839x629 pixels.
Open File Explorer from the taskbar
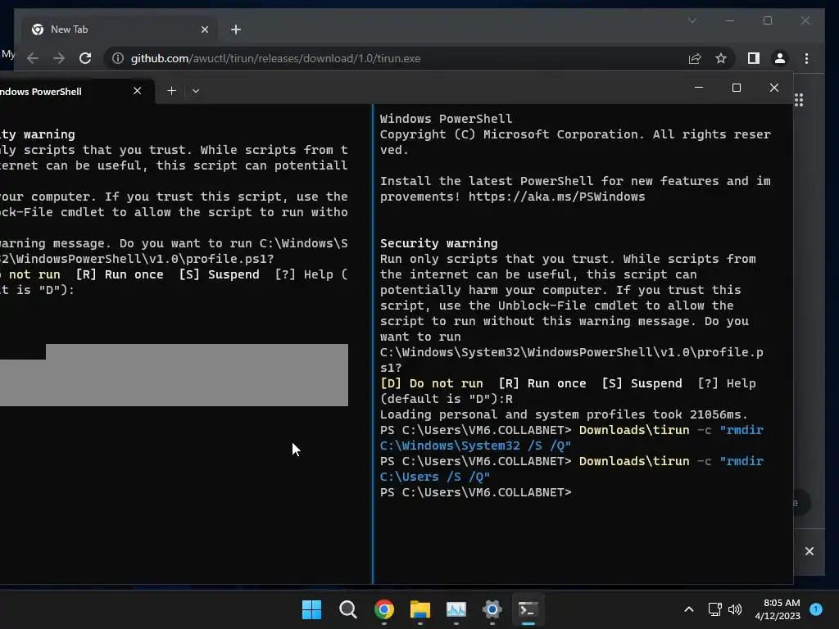point(420,609)
